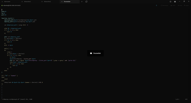Click the function start() line in editor
This screenshot has width=191, height=103.
tap(8, 18)
